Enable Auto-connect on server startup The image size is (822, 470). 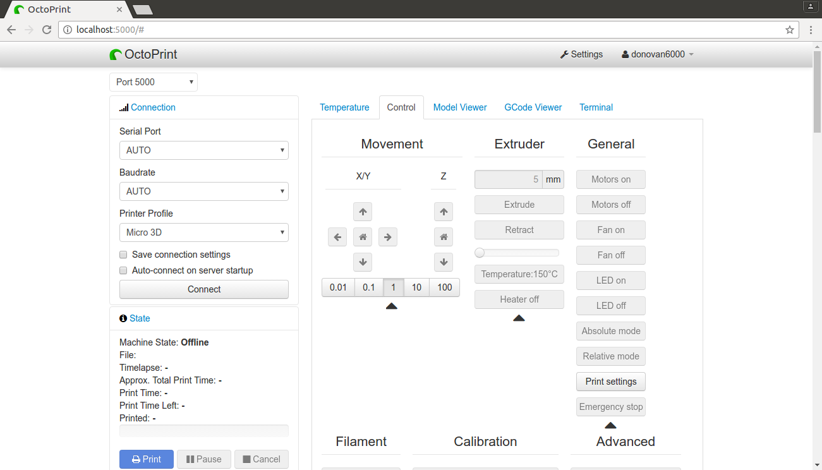(123, 270)
